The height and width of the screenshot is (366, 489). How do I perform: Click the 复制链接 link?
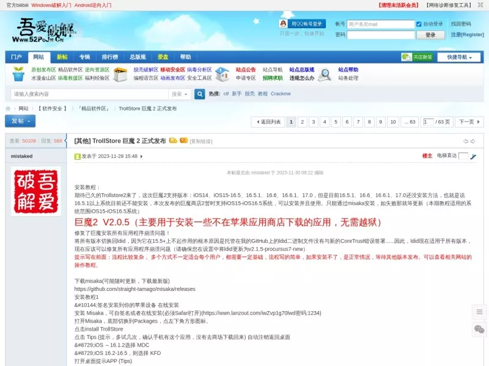tap(201, 142)
